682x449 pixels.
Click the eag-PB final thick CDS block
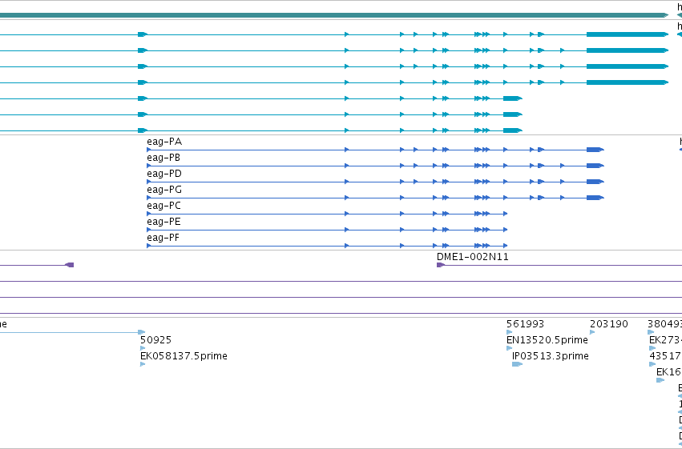pyautogui.click(x=595, y=166)
